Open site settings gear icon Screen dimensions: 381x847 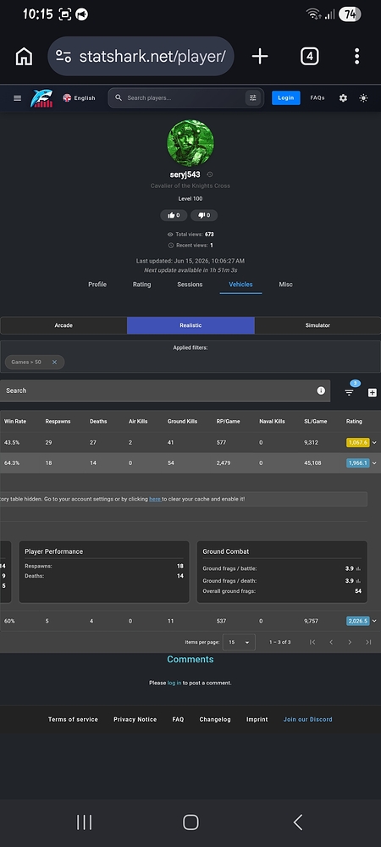tap(343, 97)
